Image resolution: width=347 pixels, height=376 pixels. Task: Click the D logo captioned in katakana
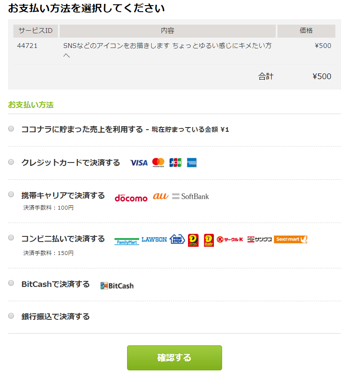click(x=193, y=240)
